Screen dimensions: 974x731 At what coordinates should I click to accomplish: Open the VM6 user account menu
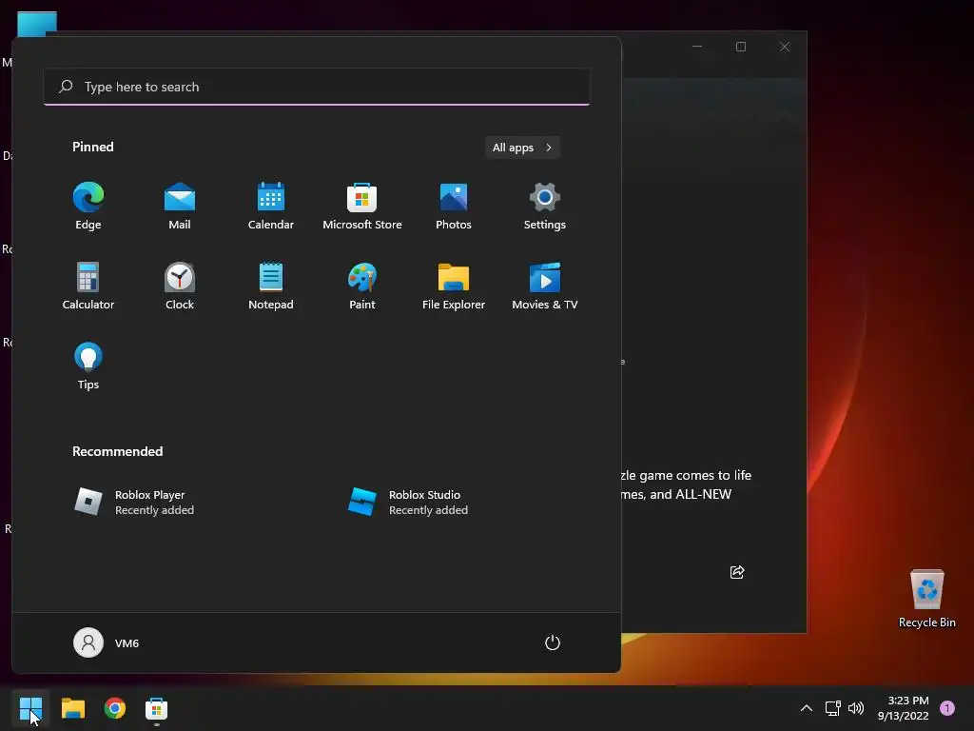click(107, 642)
